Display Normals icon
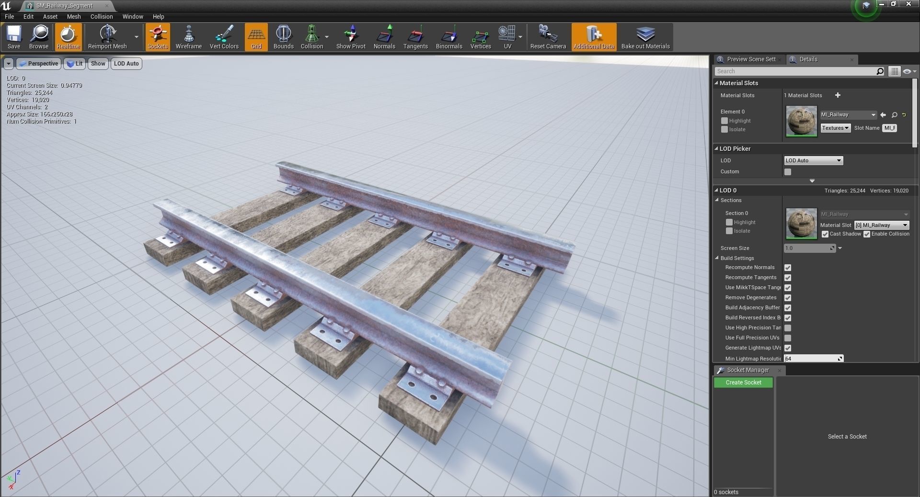 384,37
